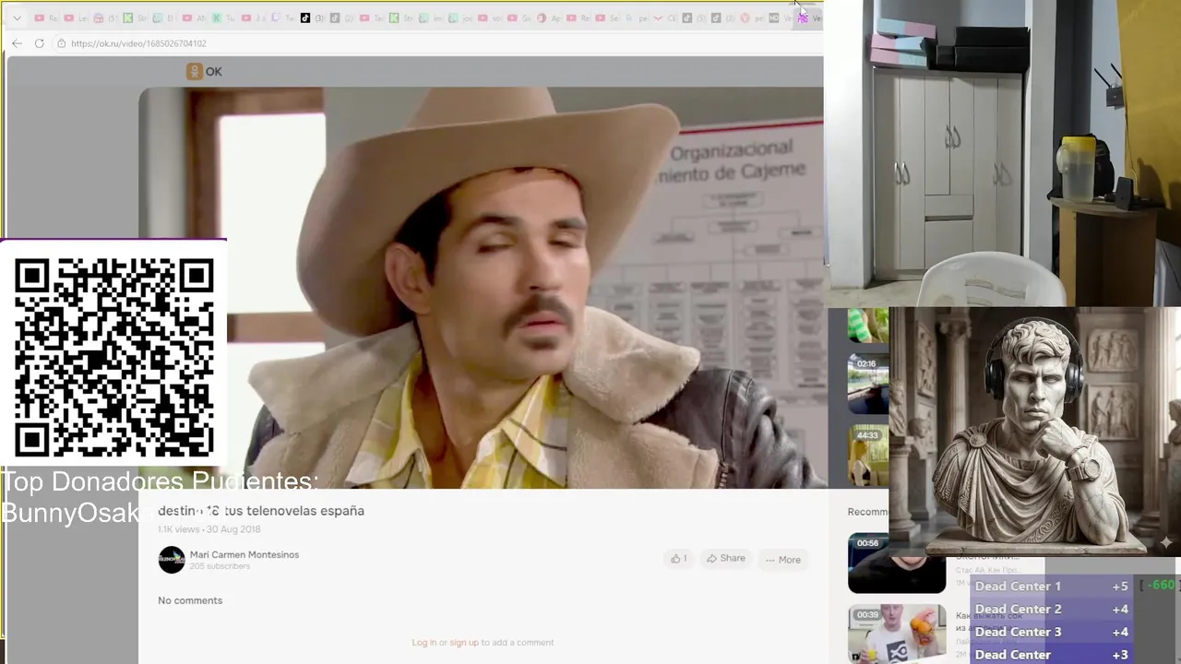Image resolution: width=1181 pixels, height=664 pixels.
Task: Share the destino telenovela video
Action: coord(726,559)
